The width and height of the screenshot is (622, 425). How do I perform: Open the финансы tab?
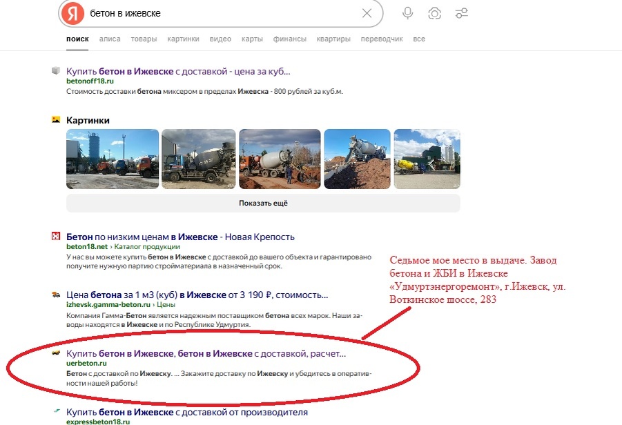(x=289, y=39)
